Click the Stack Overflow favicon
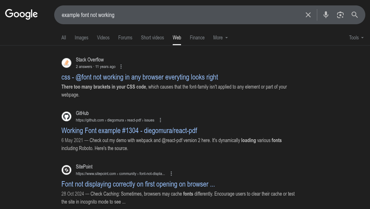 66,63
